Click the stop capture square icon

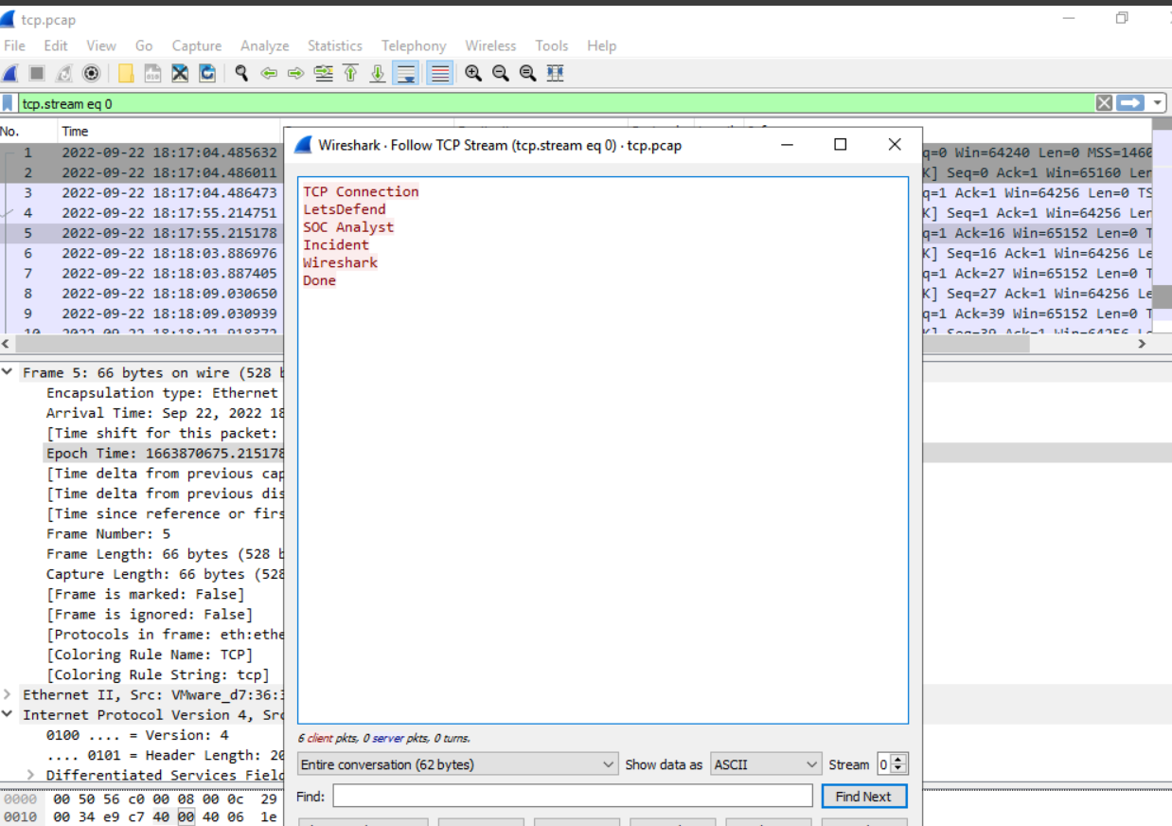pyautogui.click(x=37, y=73)
